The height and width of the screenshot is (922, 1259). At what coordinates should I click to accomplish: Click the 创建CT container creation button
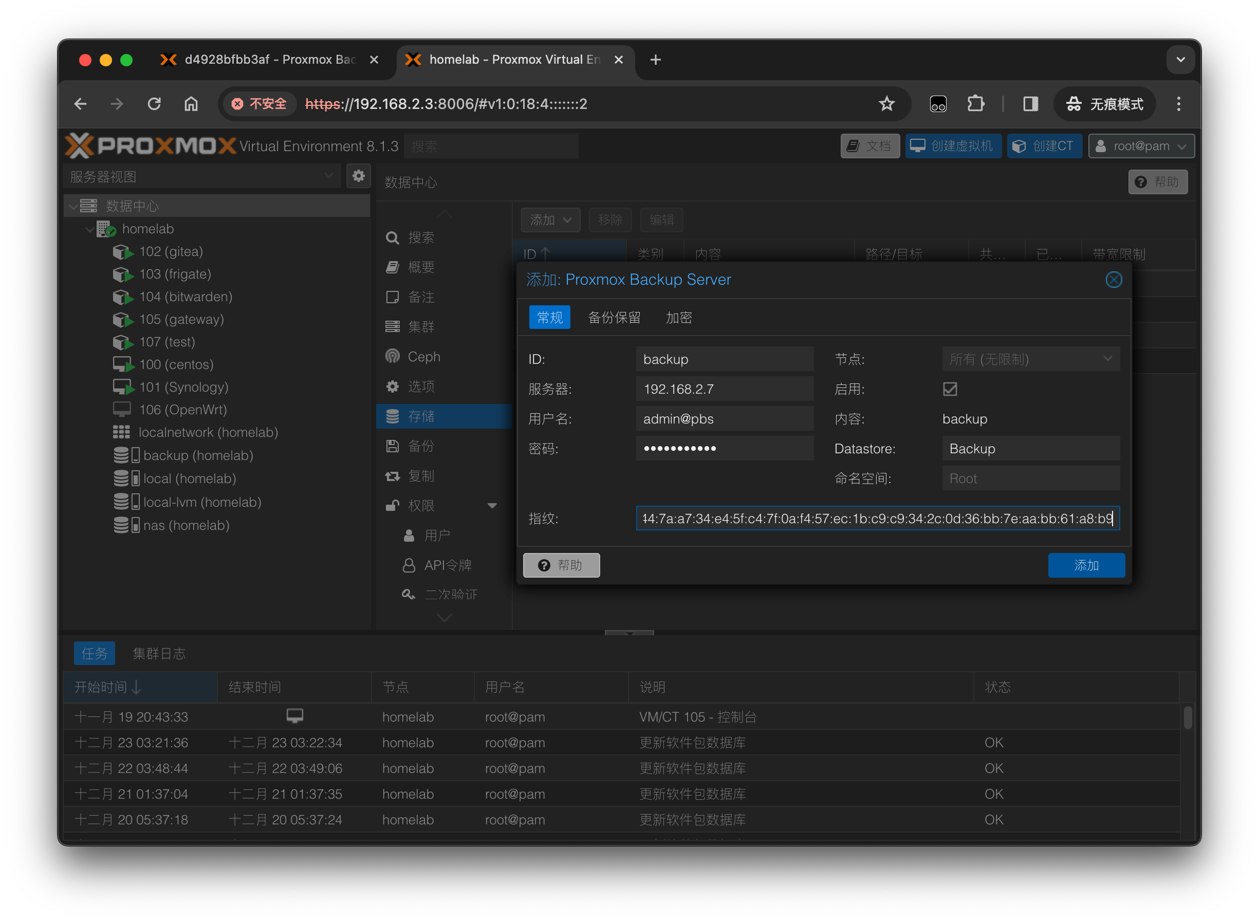1044,145
